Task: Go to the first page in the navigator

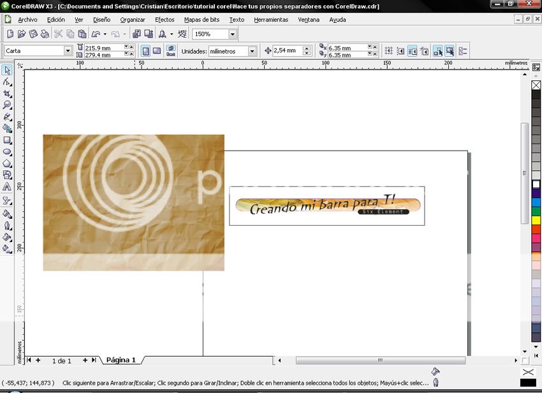Action: click(29, 360)
